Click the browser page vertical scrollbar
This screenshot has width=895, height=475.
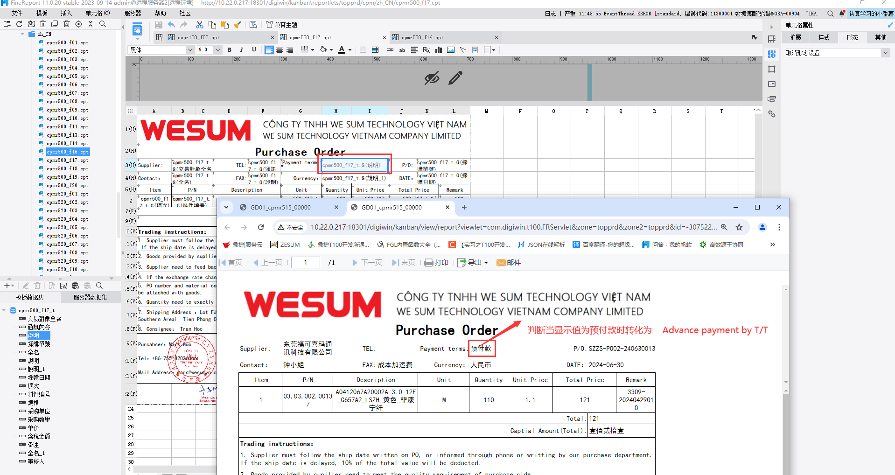click(786, 434)
